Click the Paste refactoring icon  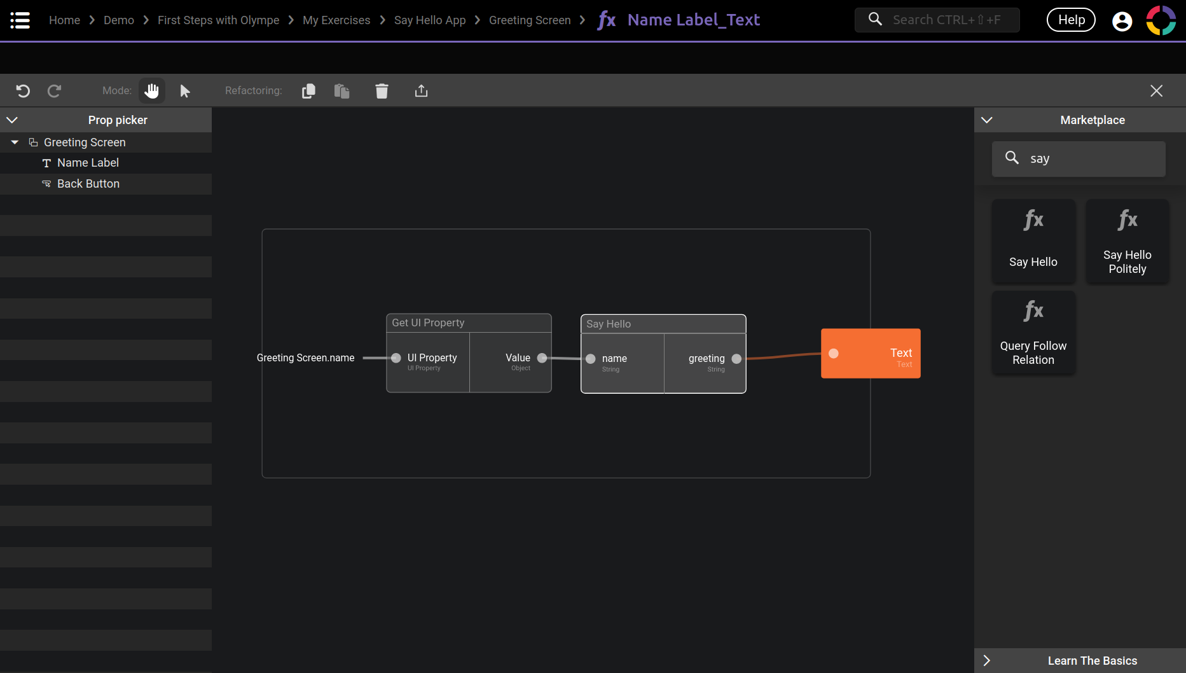342,91
